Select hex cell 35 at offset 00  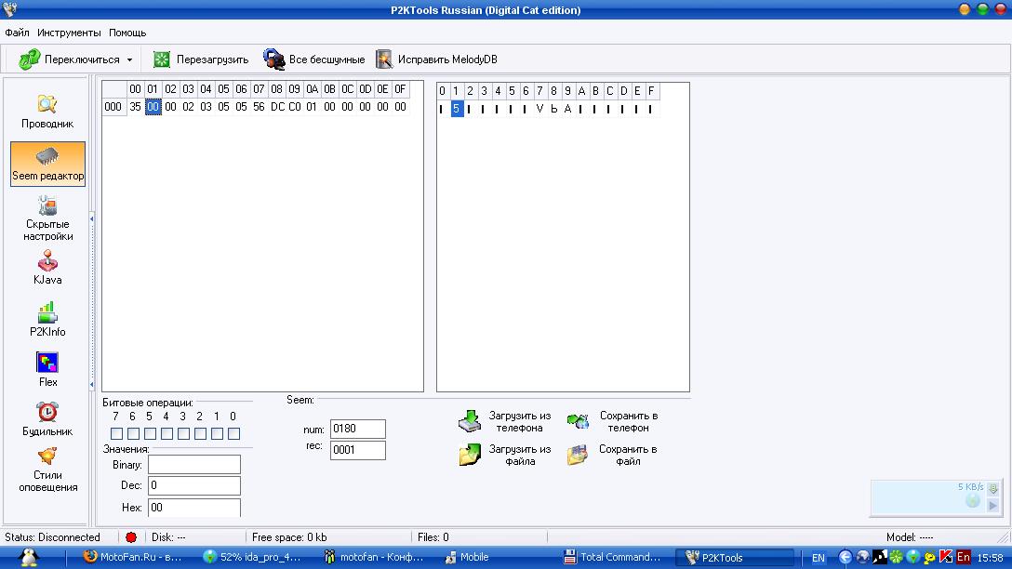pos(135,107)
